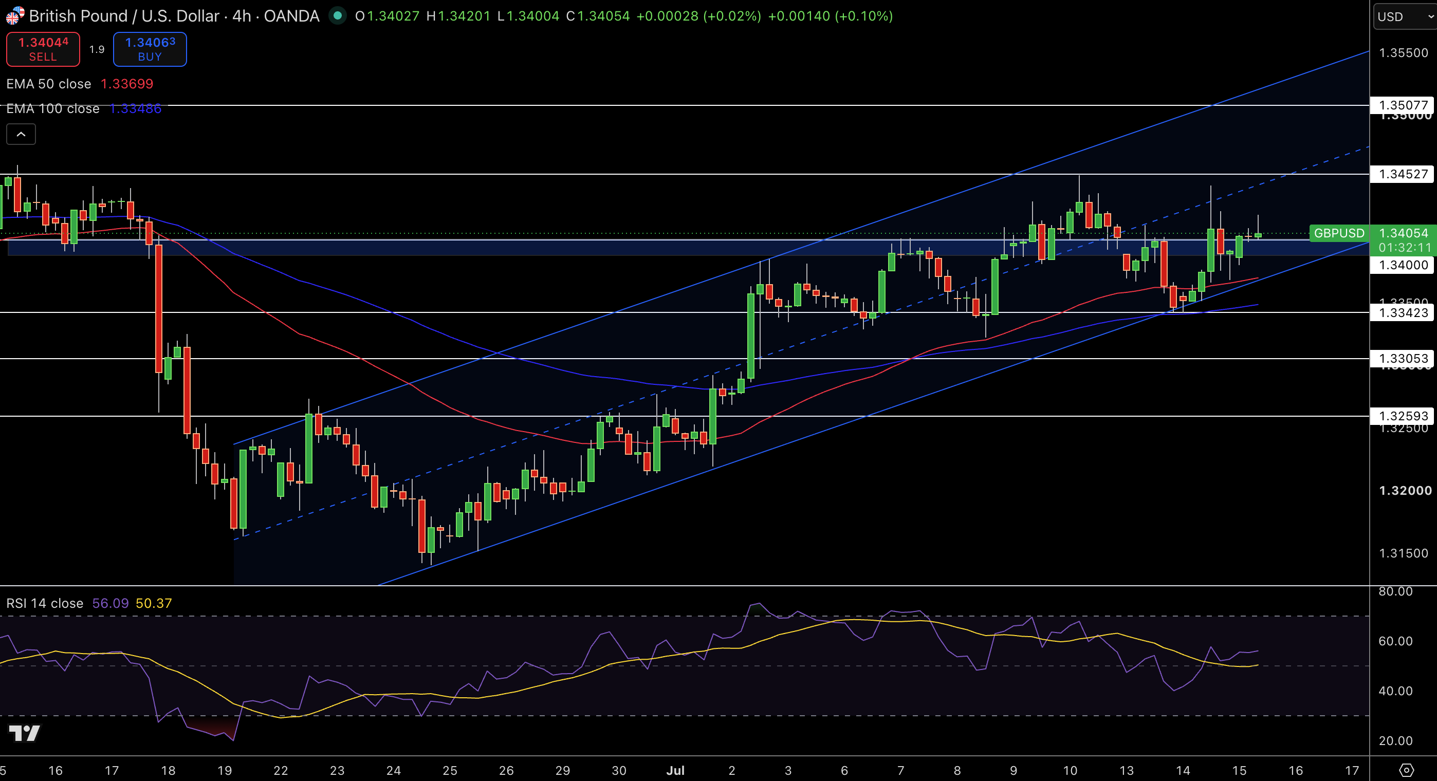Click the 1.34054 last price label
The image size is (1437, 781).
1403,233
